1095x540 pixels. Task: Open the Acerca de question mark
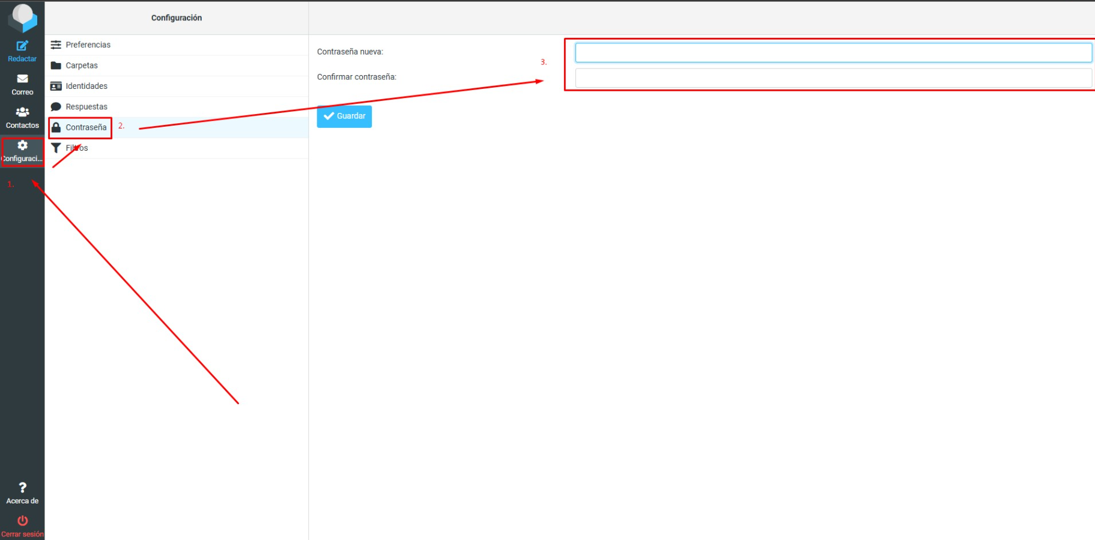(x=22, y=488)
